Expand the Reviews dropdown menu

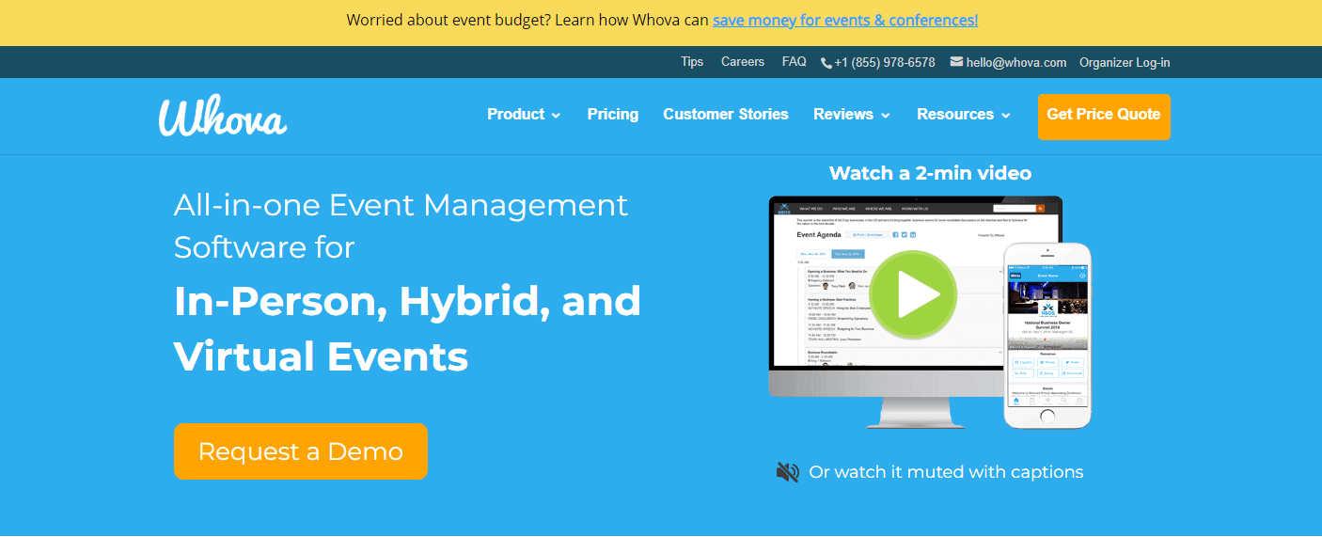coord(852,115)
